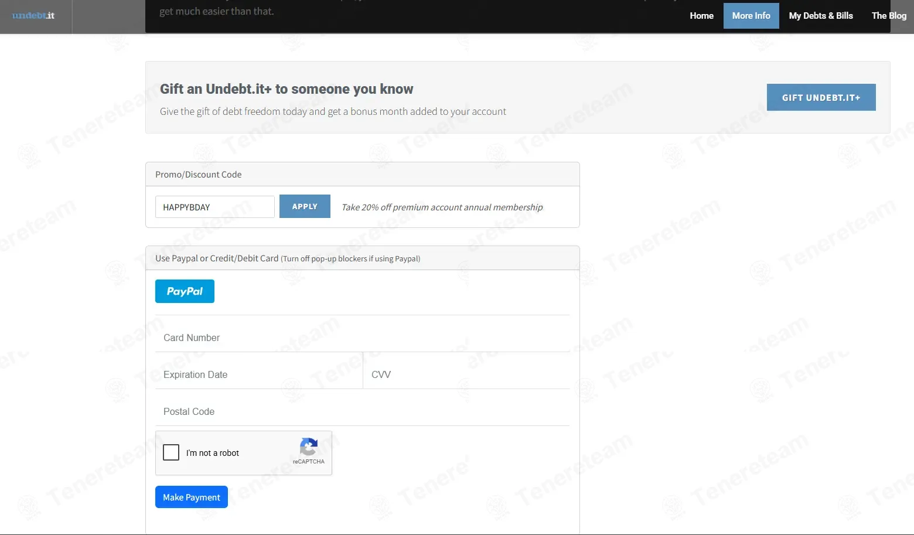Click the 'Take 20% off premium account' text
914x535 pixels.
point(442,207)
